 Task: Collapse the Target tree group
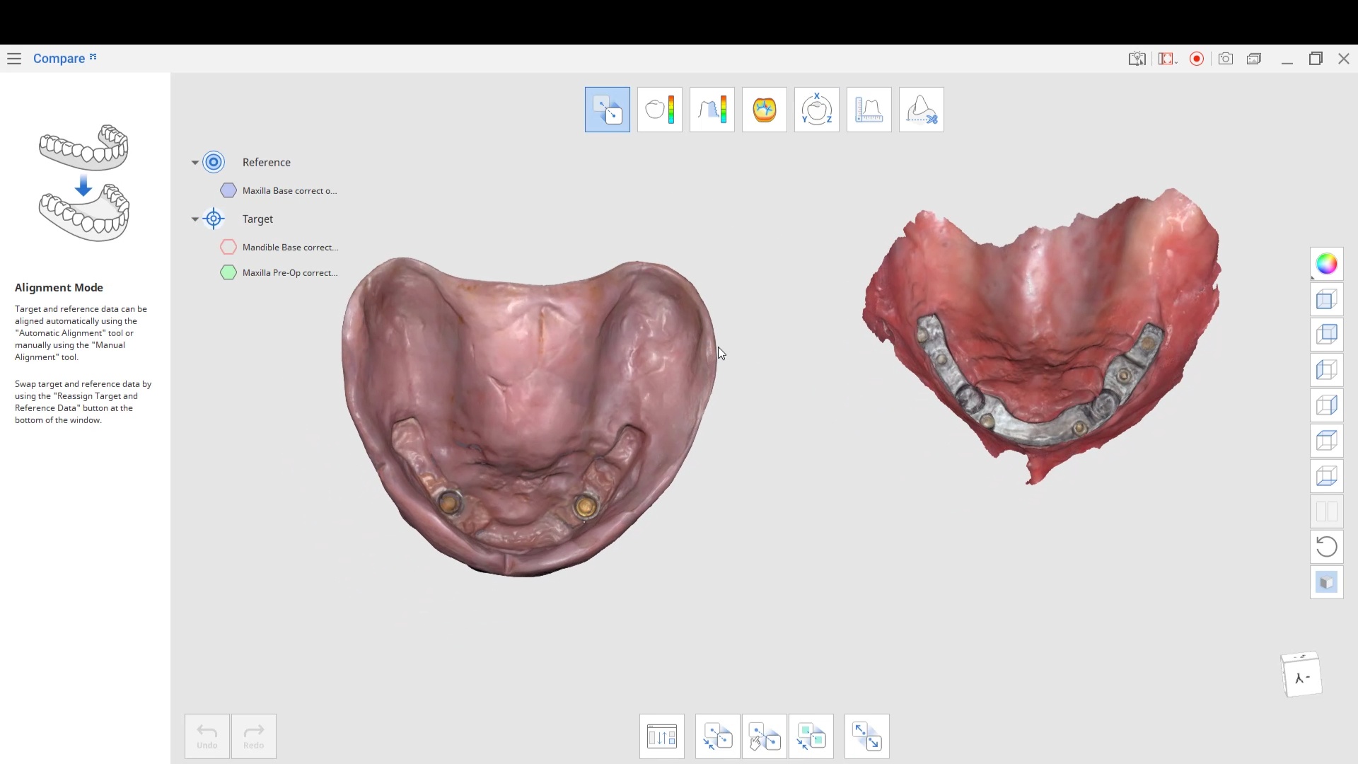coord(195,219)
